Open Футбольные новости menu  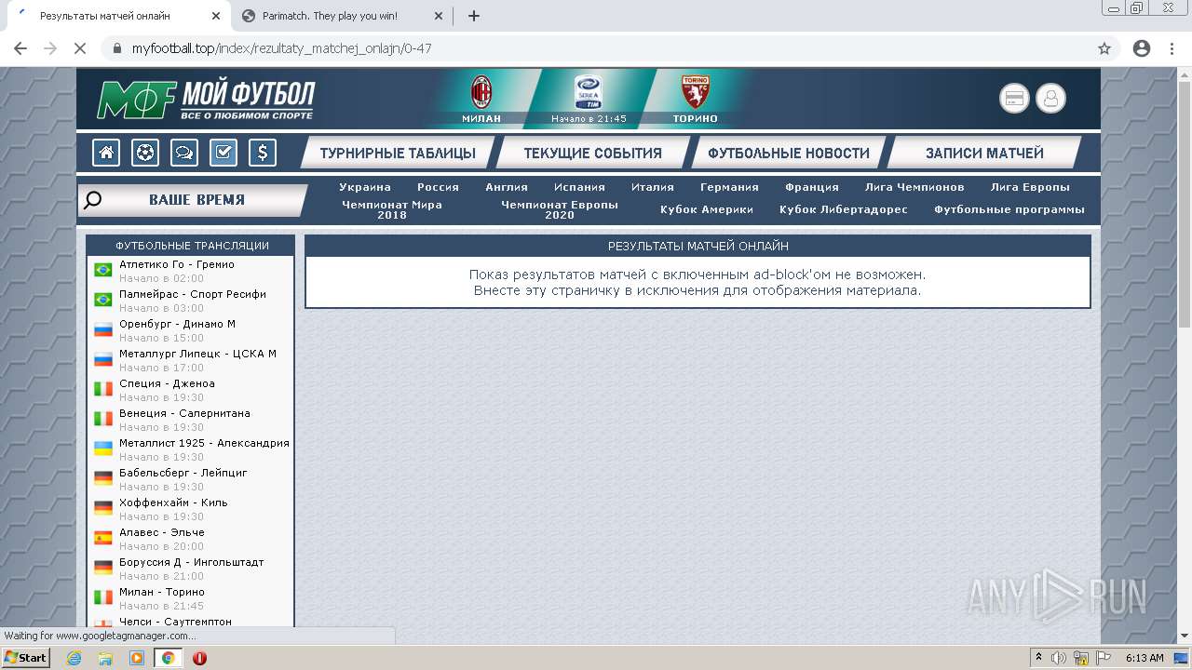pyautogui.click(x=789, y=153)
